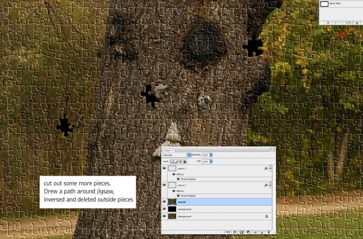This screenshot has width=363, height=239.
Task: Collapse the piece 2 layer effects arrow
Action: tap(270, 185)
